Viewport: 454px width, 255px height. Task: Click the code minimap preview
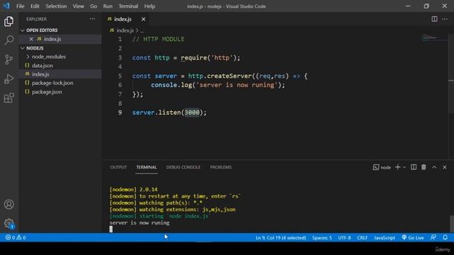coord(435,38)
